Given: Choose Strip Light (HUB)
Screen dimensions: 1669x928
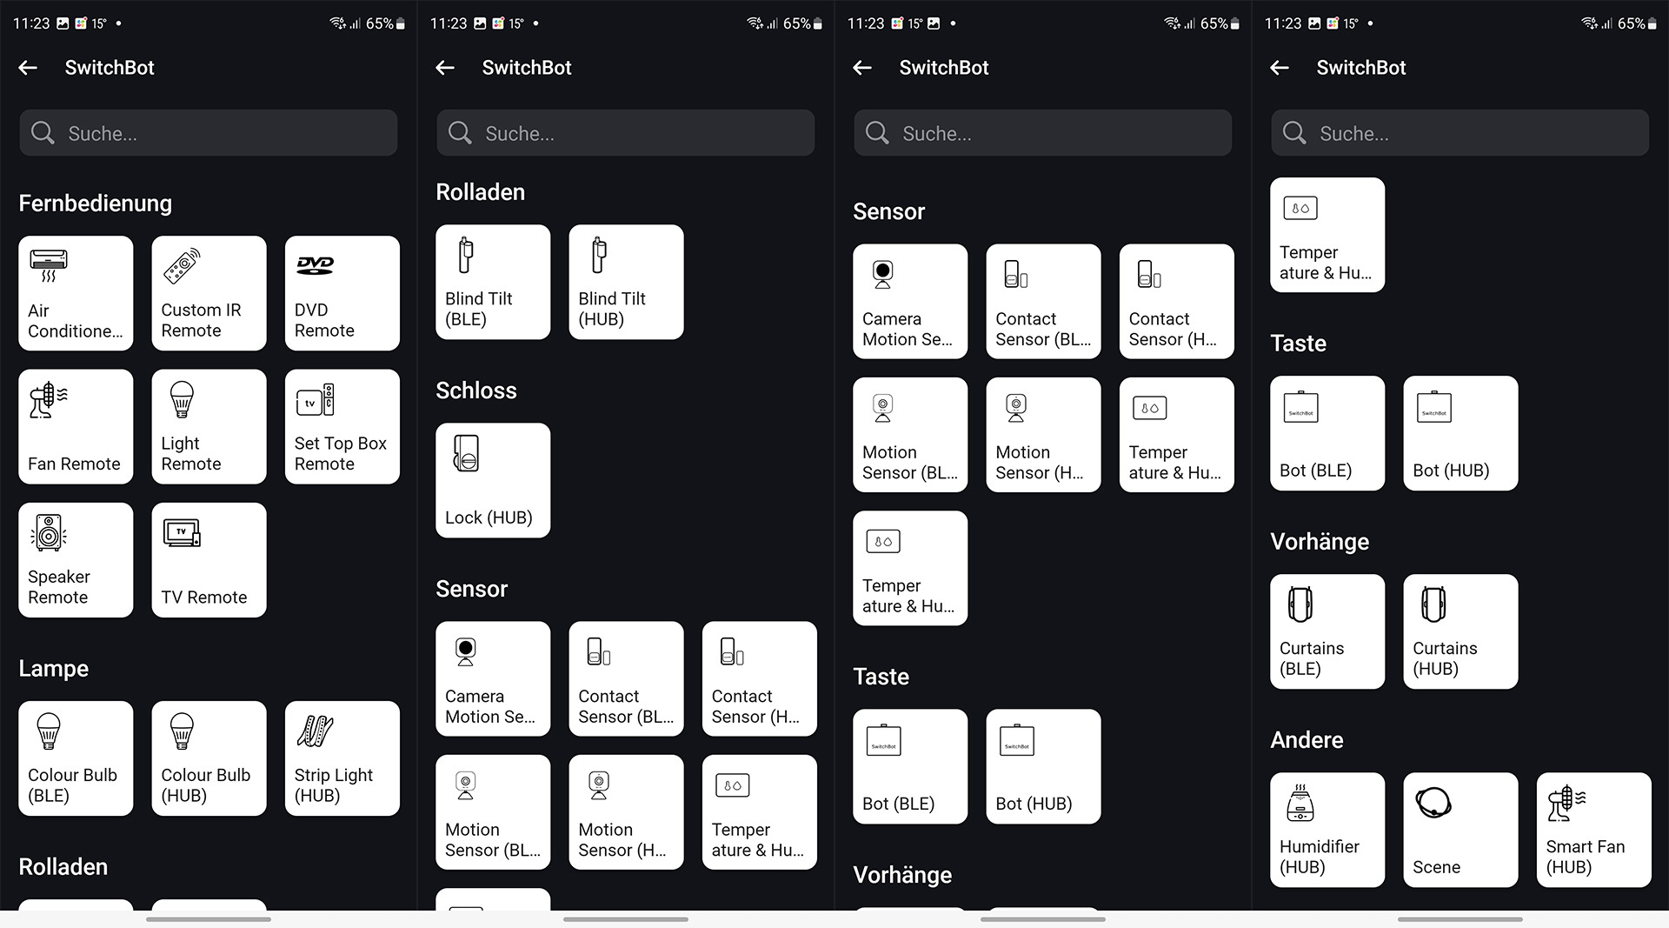Looking at the screenshot, I should click(342, 758).
